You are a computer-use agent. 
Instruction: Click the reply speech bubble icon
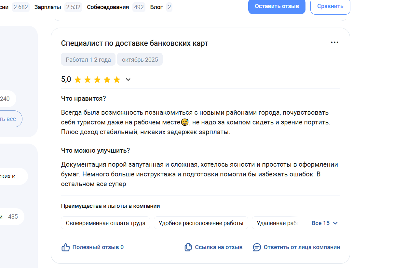[257, 247]
